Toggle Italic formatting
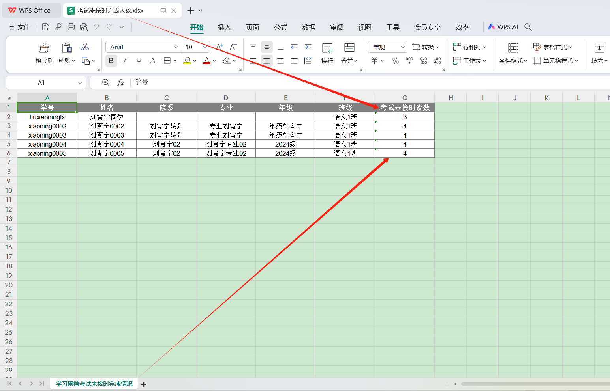Viewport: 610px width, 391px height. (125, 61)
